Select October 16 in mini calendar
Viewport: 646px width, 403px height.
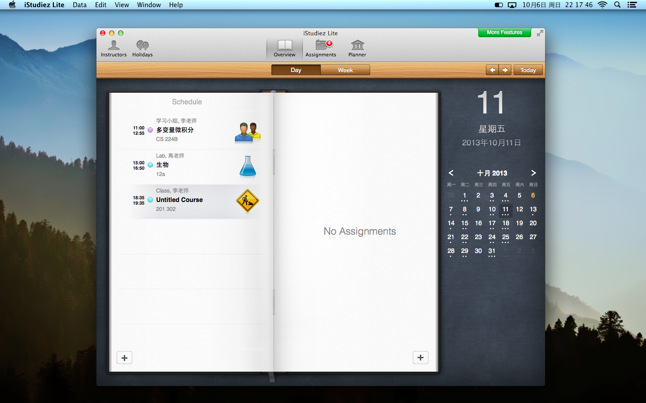[x=478, y=223]
